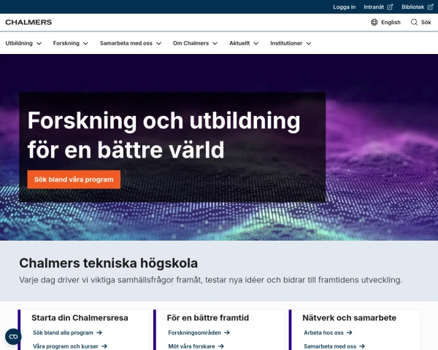The height and width of the screenshot is (350, 438).
Task: Click the Sök search button text
Action: [426, 23]
